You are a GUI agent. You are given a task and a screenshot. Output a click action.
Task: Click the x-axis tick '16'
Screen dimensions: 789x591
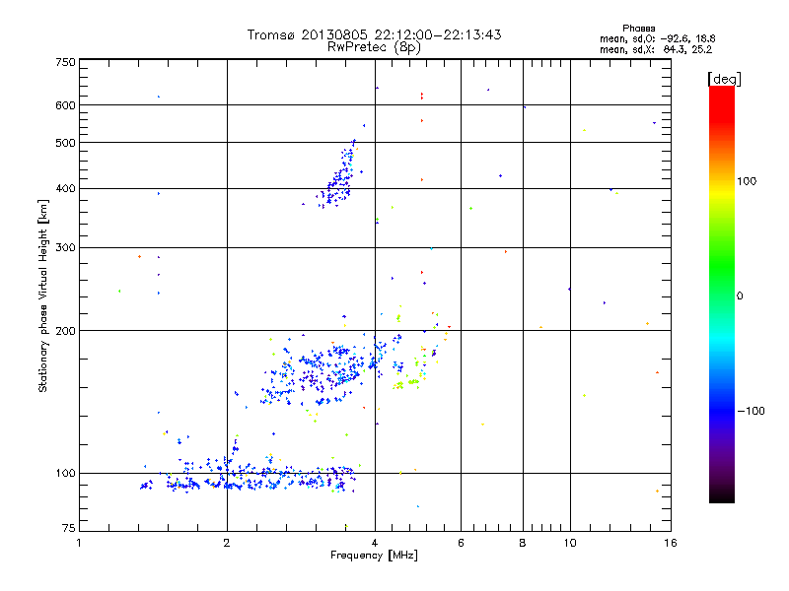coord(671,543)
